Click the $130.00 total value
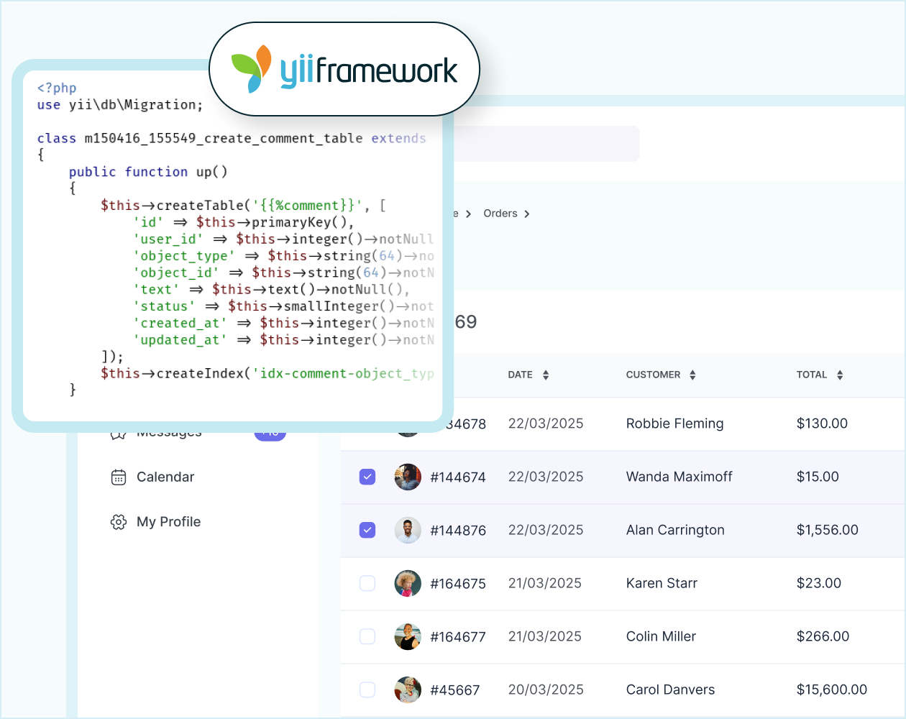 click(822, 423)
